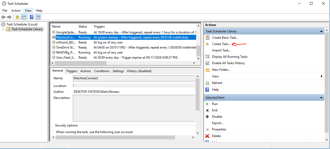The width and height of the screenshot is (330, 149).
Task: Click the green Run icon
Action: point(207,104)
